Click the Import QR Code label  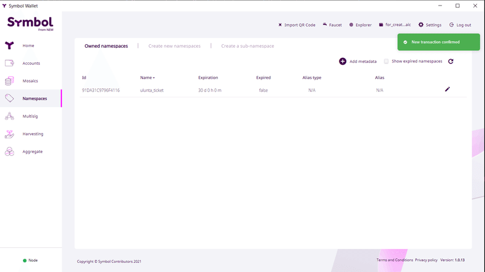pyautogui.click(x=299, y=25)
